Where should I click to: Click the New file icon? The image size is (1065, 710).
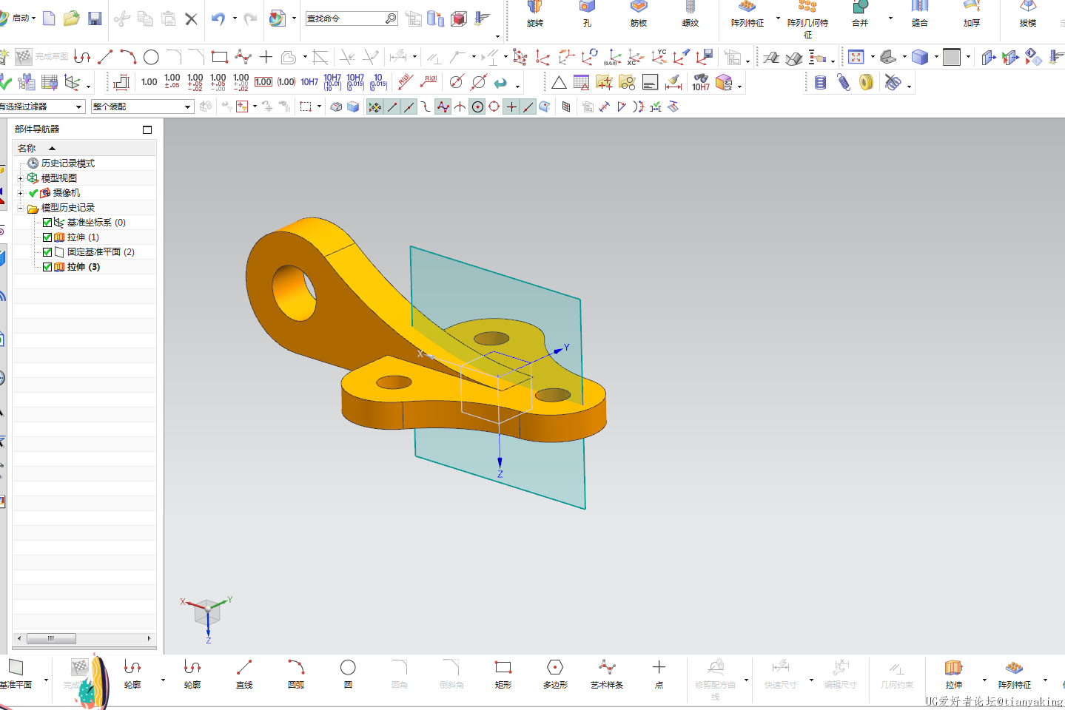[x=49, y=18]
